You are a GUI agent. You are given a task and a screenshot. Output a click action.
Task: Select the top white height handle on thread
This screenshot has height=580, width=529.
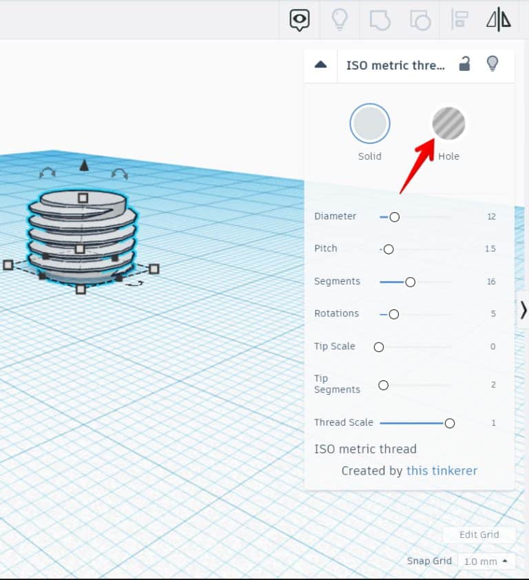83,198
